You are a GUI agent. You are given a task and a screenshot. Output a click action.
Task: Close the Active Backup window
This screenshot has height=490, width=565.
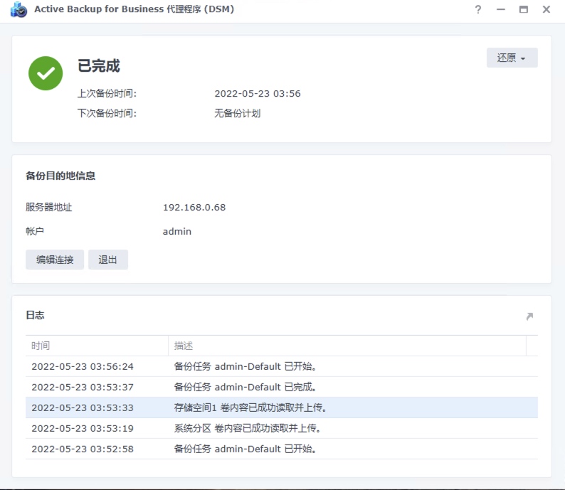click(x=546, y=9)
